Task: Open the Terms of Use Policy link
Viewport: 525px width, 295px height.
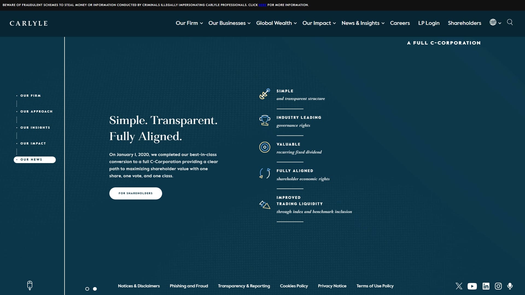Action: tap(375, 286)
